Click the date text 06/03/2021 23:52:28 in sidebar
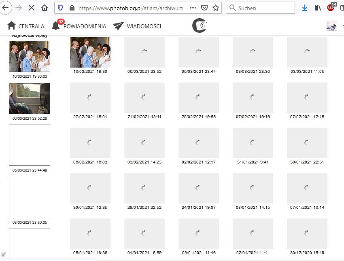The height and width of the screenshot is (261, 344). click(x=30, y=119)
